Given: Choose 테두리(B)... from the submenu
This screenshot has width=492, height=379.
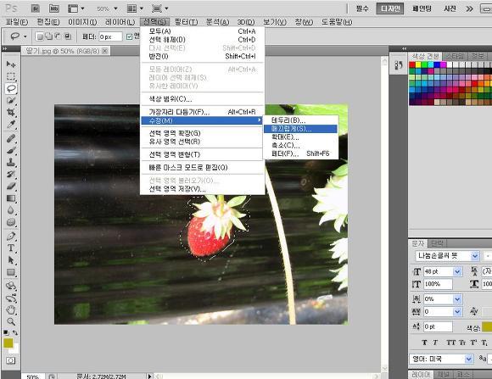Looking at the screenshot, I should [300, 120].
